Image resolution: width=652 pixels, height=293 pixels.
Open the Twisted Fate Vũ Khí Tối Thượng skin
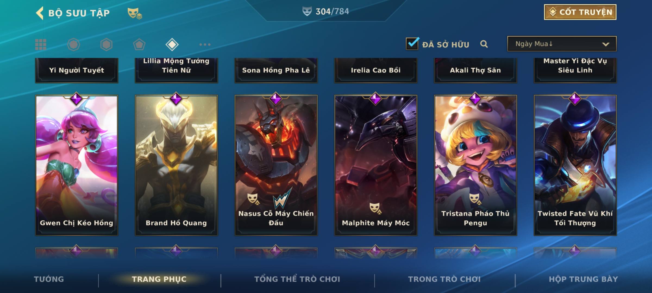pyautogui.click(x=575, y=165)
